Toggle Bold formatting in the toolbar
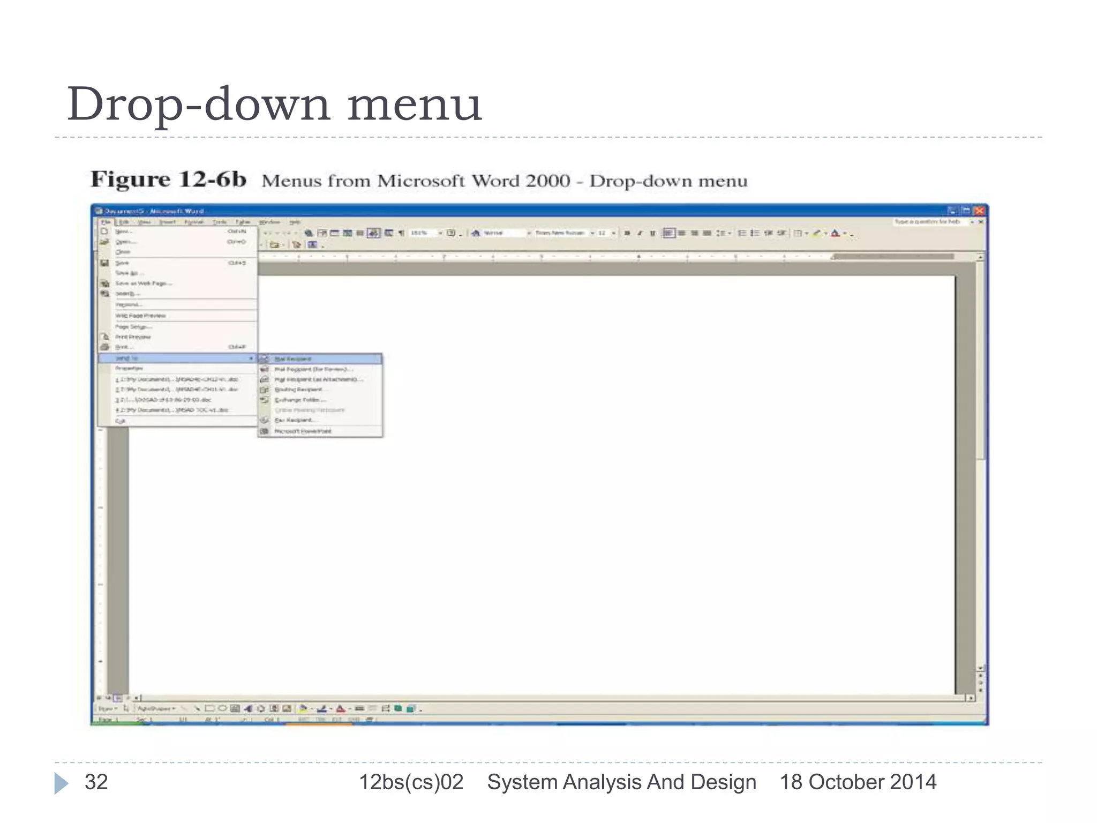 click(626, 233)
